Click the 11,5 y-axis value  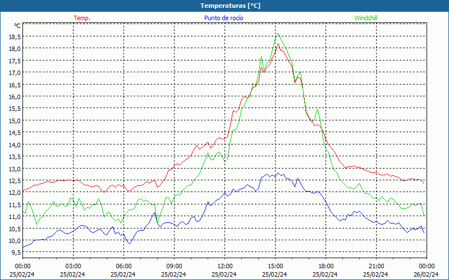15,204
